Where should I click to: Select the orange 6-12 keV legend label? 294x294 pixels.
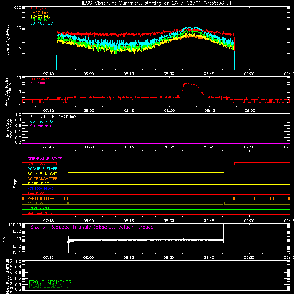(39, 12)
